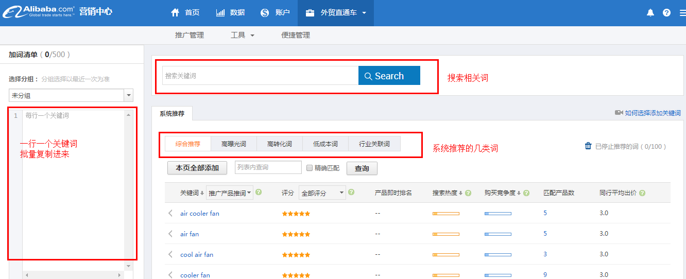The height and width of the screenshot is (279, 686).
Task: Click the add arrow beside 'cool air fan'
Action: coord(170,254)
